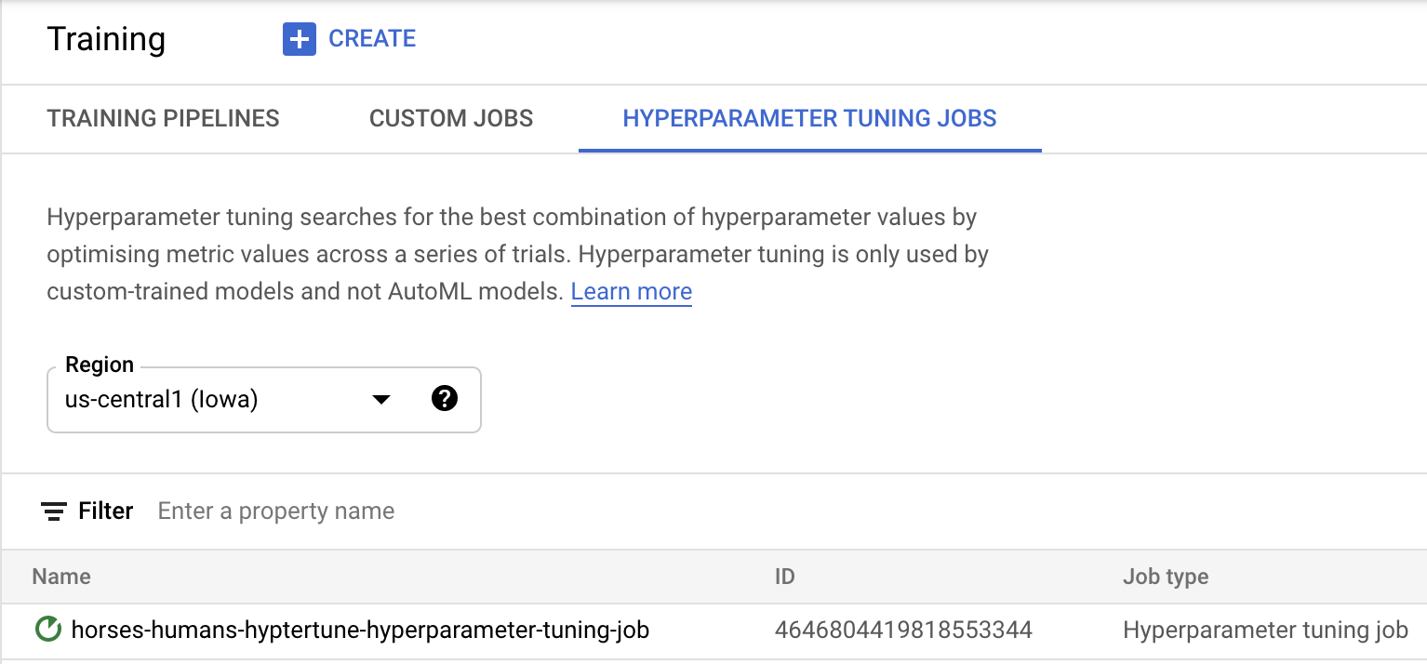Screen dimensions: 1427x664
Task: Switch to the Training Pipelines tab
Action: tap(163, 118)
